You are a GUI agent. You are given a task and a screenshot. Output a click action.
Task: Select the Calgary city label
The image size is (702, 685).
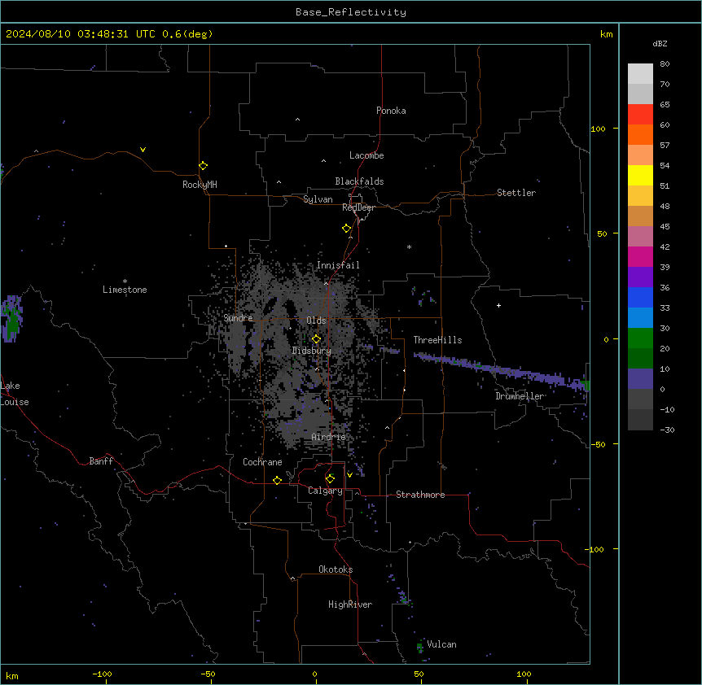(x=325, y=491)
